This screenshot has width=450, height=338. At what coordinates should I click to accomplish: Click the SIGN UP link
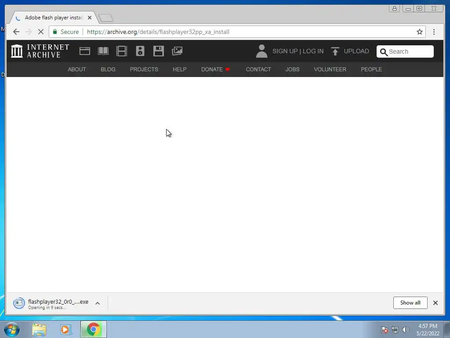(x=285, y=51)
